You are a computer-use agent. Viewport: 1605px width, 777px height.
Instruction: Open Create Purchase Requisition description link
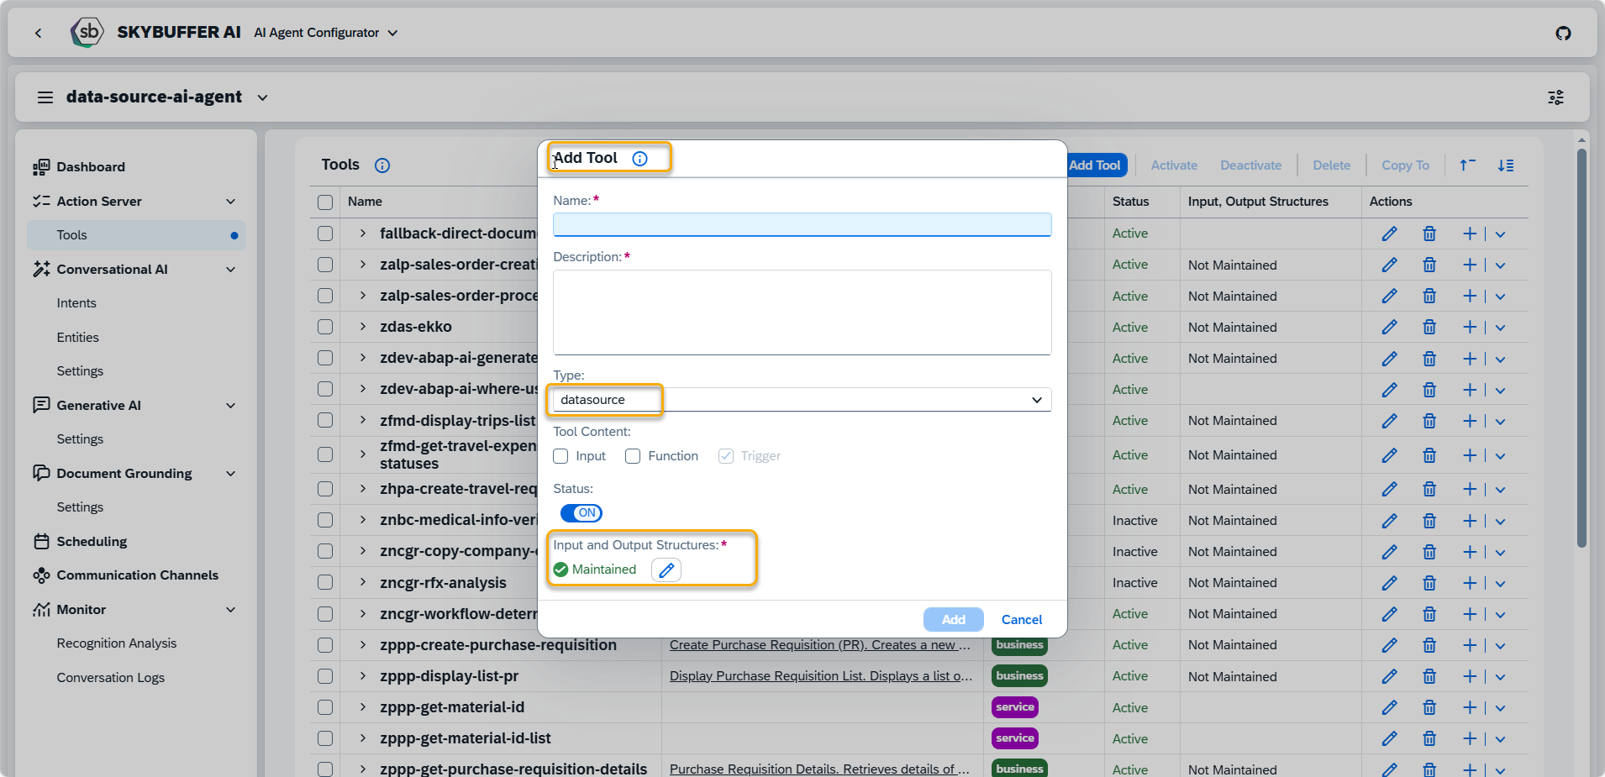(x=819, y=645)
